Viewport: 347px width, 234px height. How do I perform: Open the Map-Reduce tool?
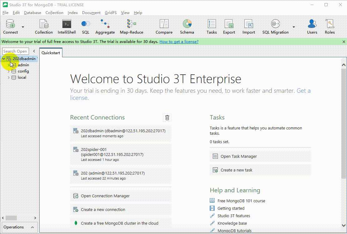coord(131,27)
